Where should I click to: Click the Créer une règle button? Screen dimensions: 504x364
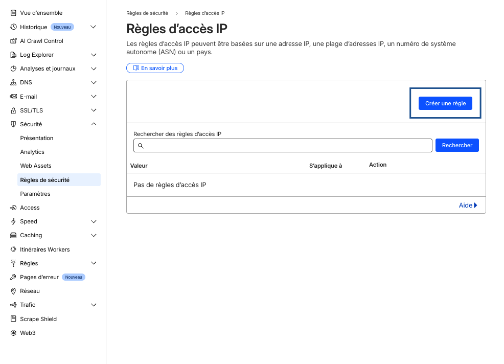[x=445, y=103]
